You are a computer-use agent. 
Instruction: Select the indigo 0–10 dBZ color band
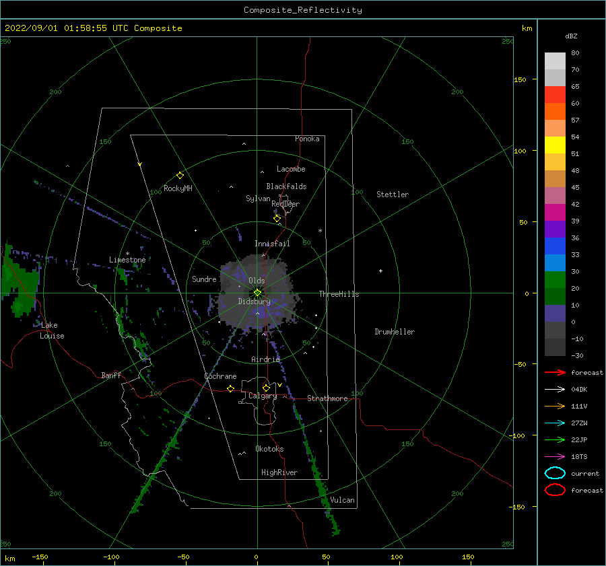(x=555, y=314)
